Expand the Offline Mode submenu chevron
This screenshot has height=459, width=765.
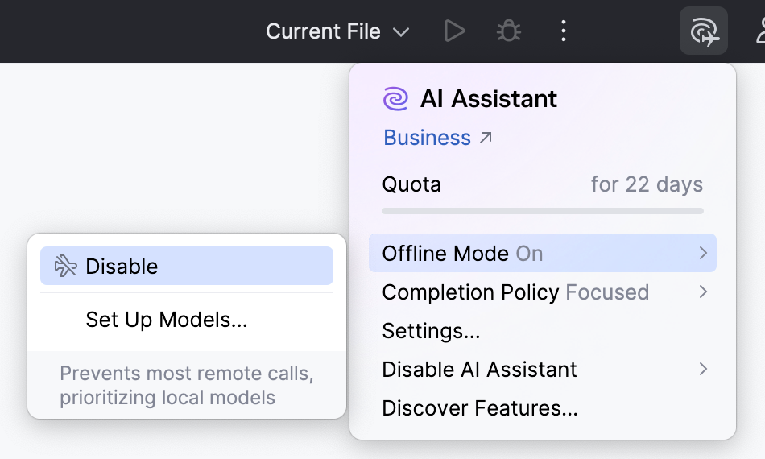coord(703,253)
